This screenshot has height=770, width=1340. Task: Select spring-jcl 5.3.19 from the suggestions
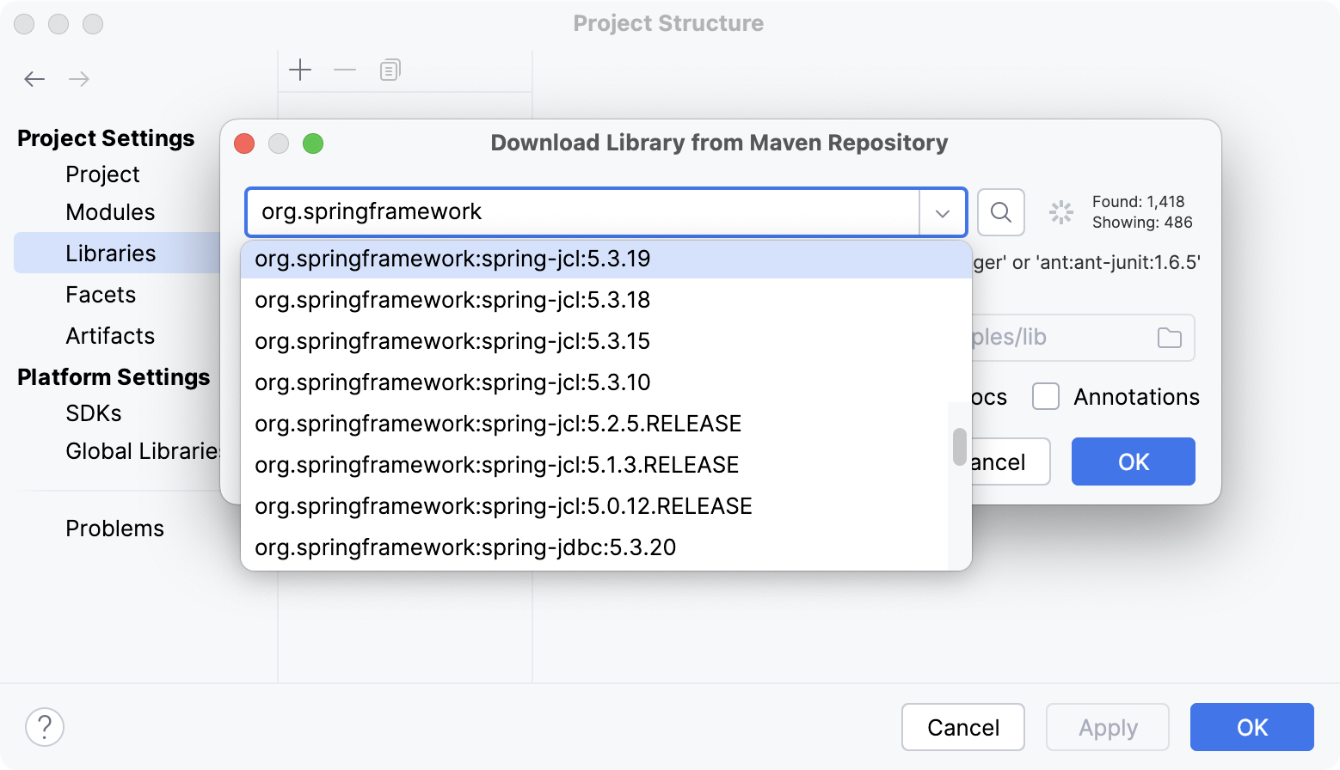coord(452,258)
